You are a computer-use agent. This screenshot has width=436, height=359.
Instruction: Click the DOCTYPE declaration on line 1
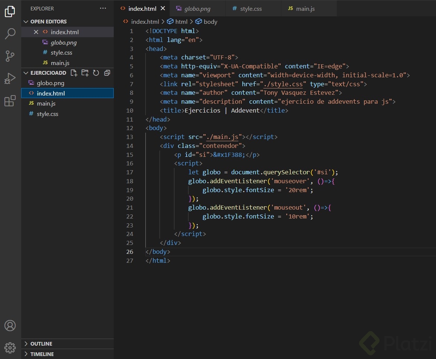tap(172, 31)
